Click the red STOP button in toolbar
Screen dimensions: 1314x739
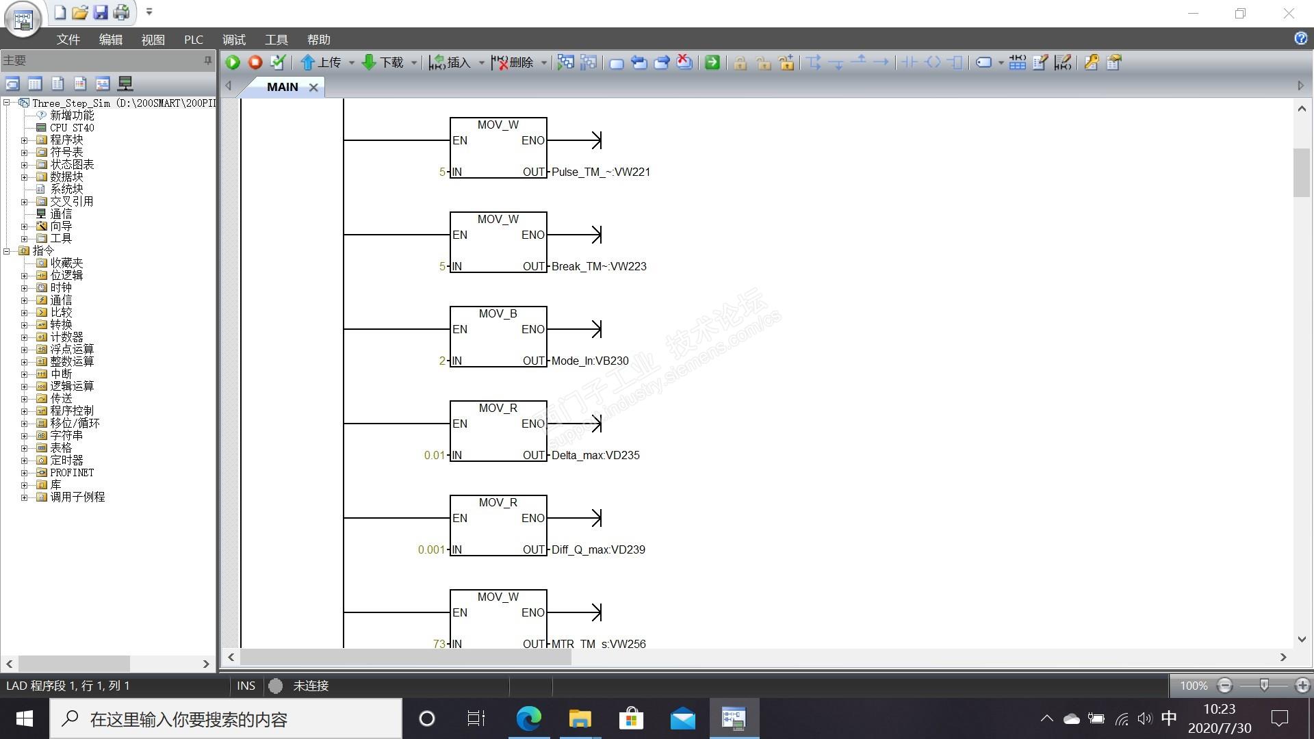coord(255,62)
